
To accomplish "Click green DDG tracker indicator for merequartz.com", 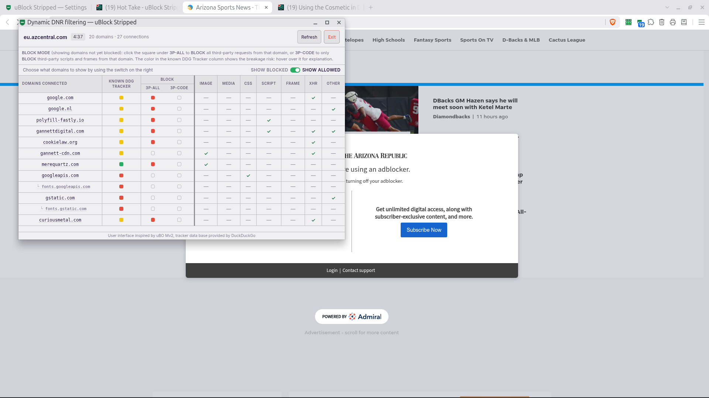I will (x=121, y=164).
